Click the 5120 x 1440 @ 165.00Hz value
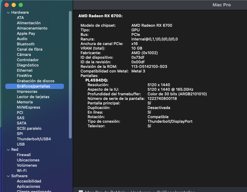This screenshot has width=247, height=192. click(170, 89)
